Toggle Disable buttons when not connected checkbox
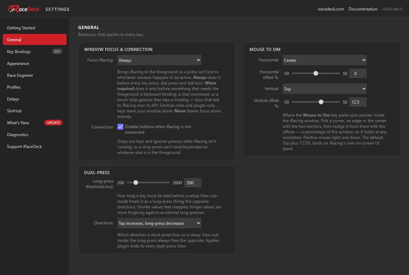 (120, 127)
